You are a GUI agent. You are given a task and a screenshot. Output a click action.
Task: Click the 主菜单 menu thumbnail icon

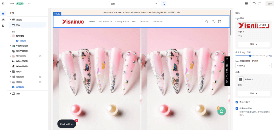(241, 79)
